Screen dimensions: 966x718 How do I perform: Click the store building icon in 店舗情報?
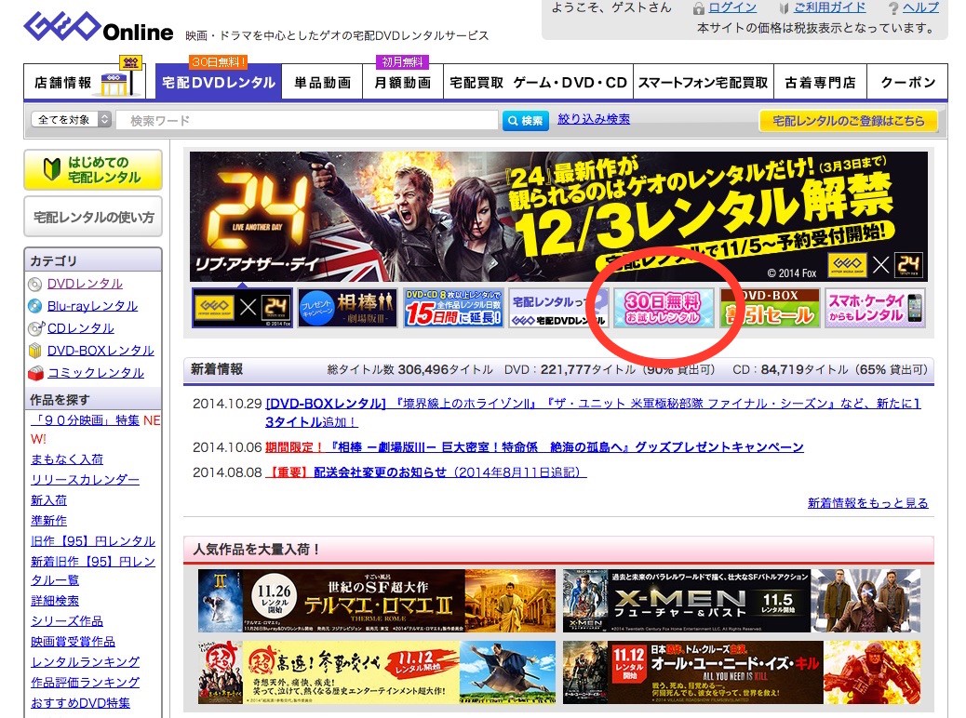tap(114, 85)
